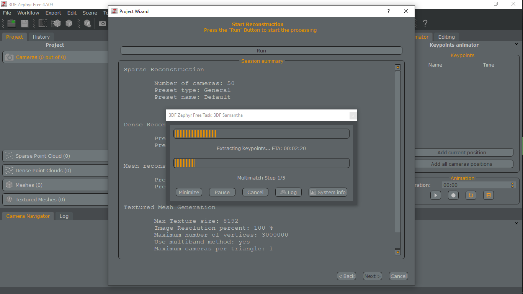The width and height of the screenshot is (523, 294).
Task: Select the Camera Navigator tab
Action: click(x=28, y=216)
